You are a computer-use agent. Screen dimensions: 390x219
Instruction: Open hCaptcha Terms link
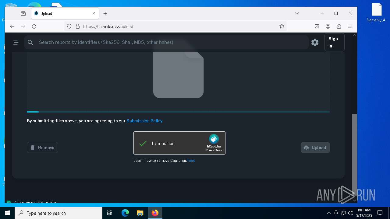(219, 150)
